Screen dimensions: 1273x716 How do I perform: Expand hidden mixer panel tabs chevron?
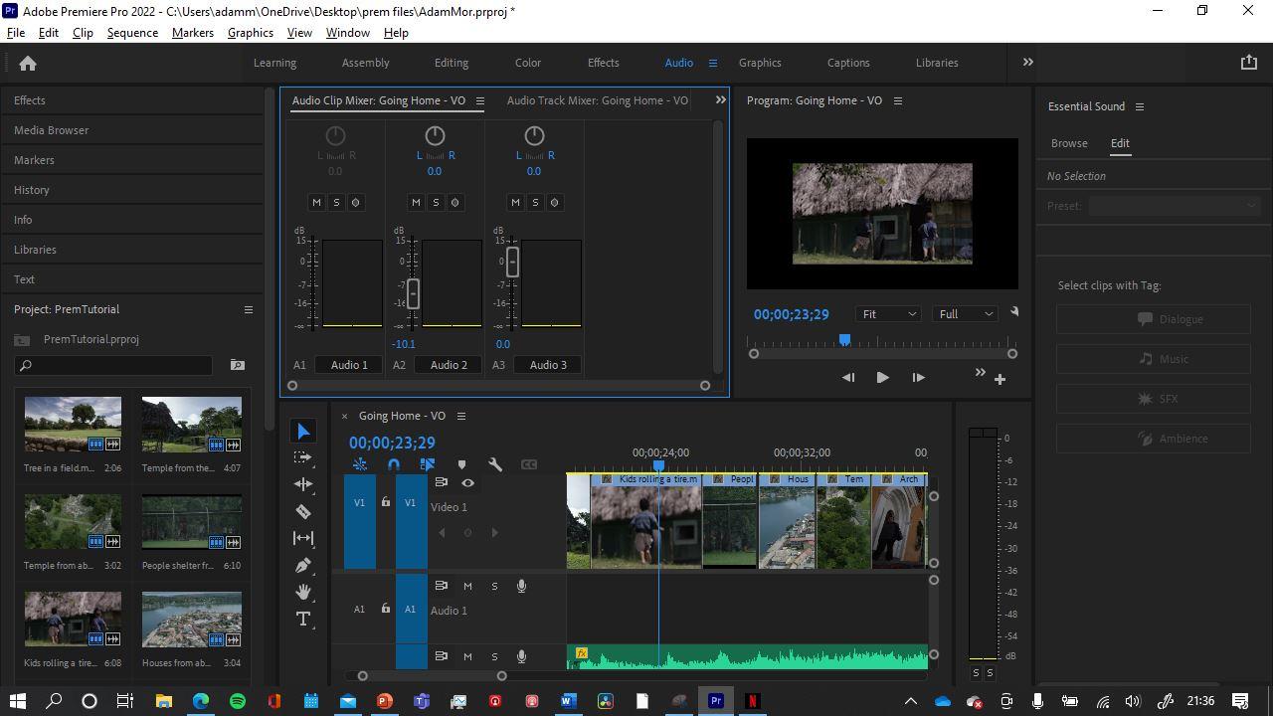click(721, 99)
